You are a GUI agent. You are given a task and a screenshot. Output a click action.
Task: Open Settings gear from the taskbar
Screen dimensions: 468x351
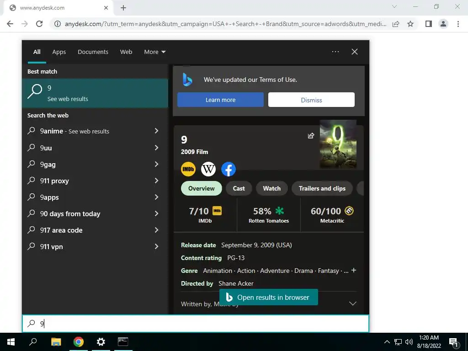pos(101,342)
